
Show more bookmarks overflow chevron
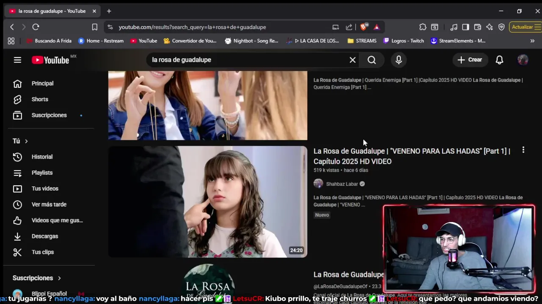tap(532, 41)
